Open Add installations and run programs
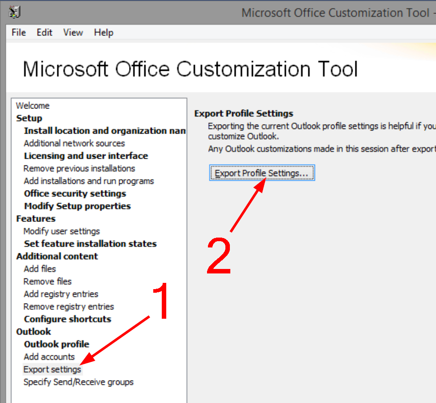This screenshot has height=403, width=436. point(88,181)
